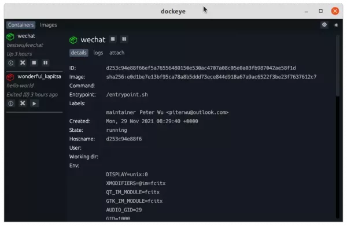Select the Containers tab
The width and height of the screenshot is (347, 226).
coord(21,25)
